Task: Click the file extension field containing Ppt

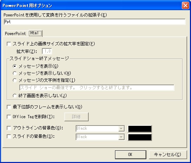Action: tap(95, 22)
